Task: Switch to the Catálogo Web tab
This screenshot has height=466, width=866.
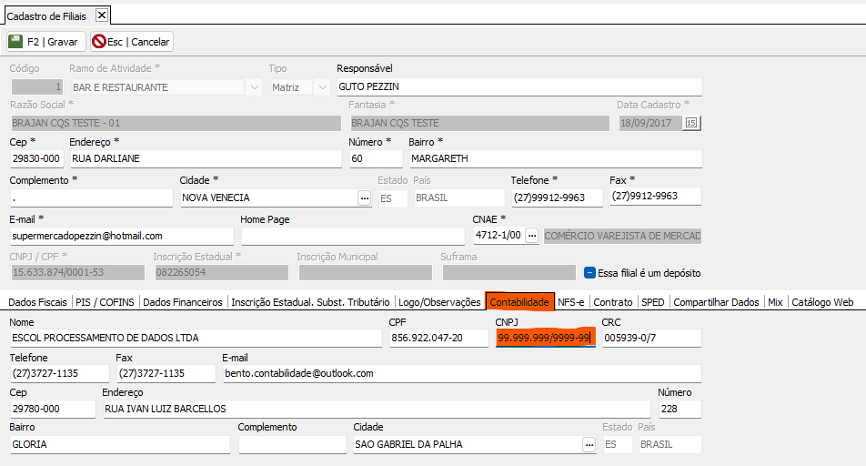Action: 822,302
